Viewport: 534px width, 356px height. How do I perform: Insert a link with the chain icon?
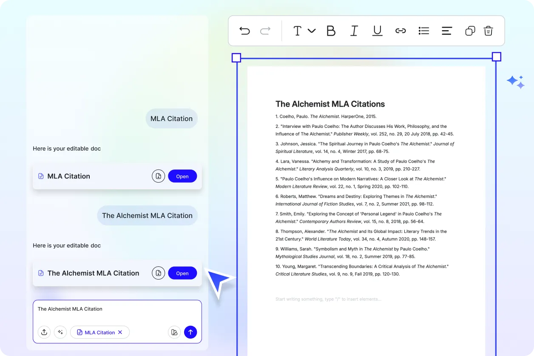[400, 31]
